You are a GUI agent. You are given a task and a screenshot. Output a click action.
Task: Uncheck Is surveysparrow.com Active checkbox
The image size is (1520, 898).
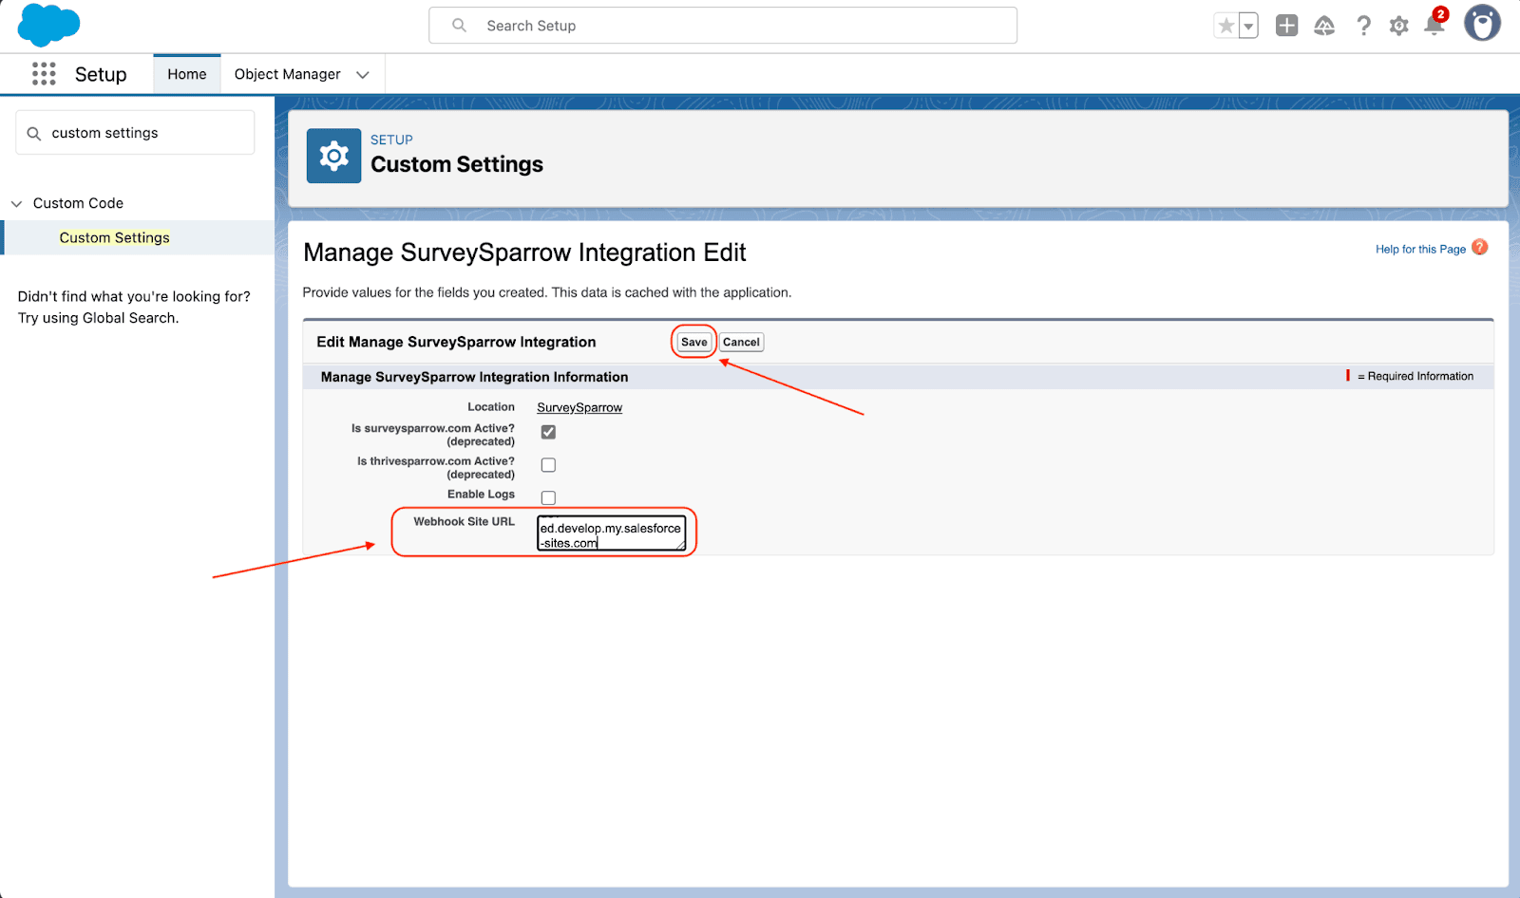(x=548, y=432)
